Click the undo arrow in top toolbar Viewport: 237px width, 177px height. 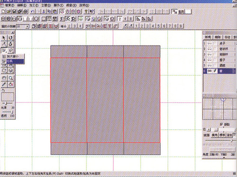click(x=33, y=11)
